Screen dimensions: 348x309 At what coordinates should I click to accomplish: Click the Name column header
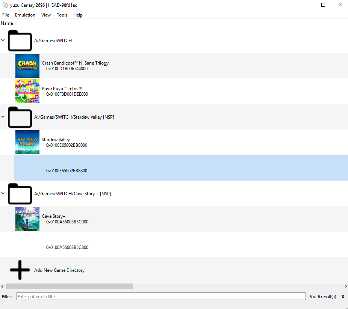pyautogui.click(x=7, y=23)
